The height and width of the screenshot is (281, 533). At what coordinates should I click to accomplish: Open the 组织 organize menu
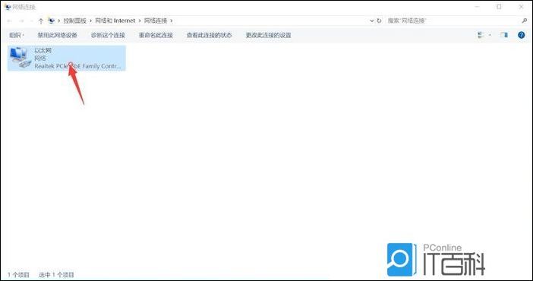click(x=17, y=35)
